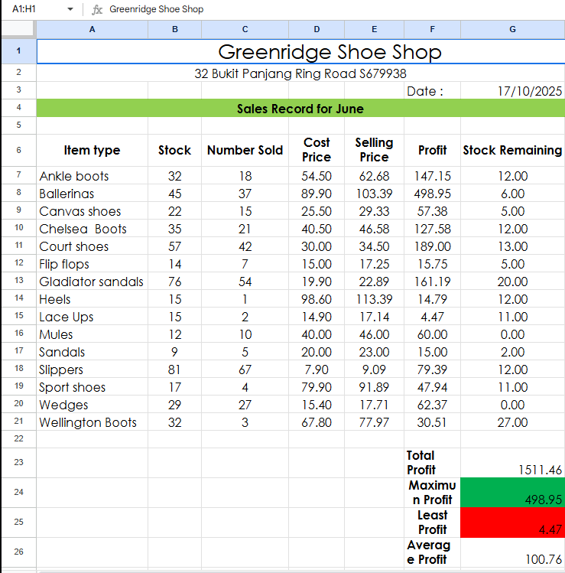Select the Ballerinas cell
This screenshot has height=573, width=565.
tap(92, 193)
